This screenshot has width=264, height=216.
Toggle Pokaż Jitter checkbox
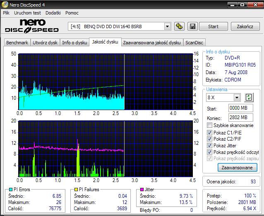click(209, 146)
